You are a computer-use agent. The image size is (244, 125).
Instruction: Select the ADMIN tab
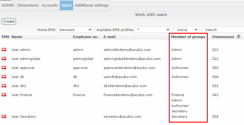8,5
